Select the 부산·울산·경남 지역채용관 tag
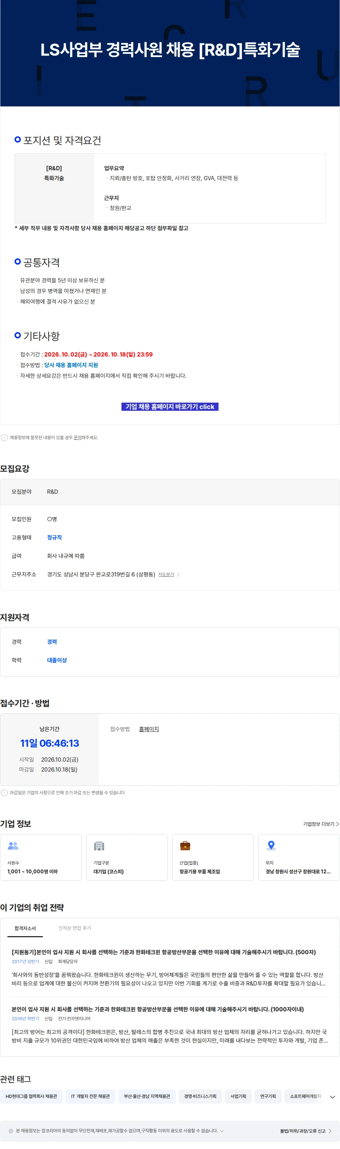The image size is (340, 1149). [x=147, y=1096]
